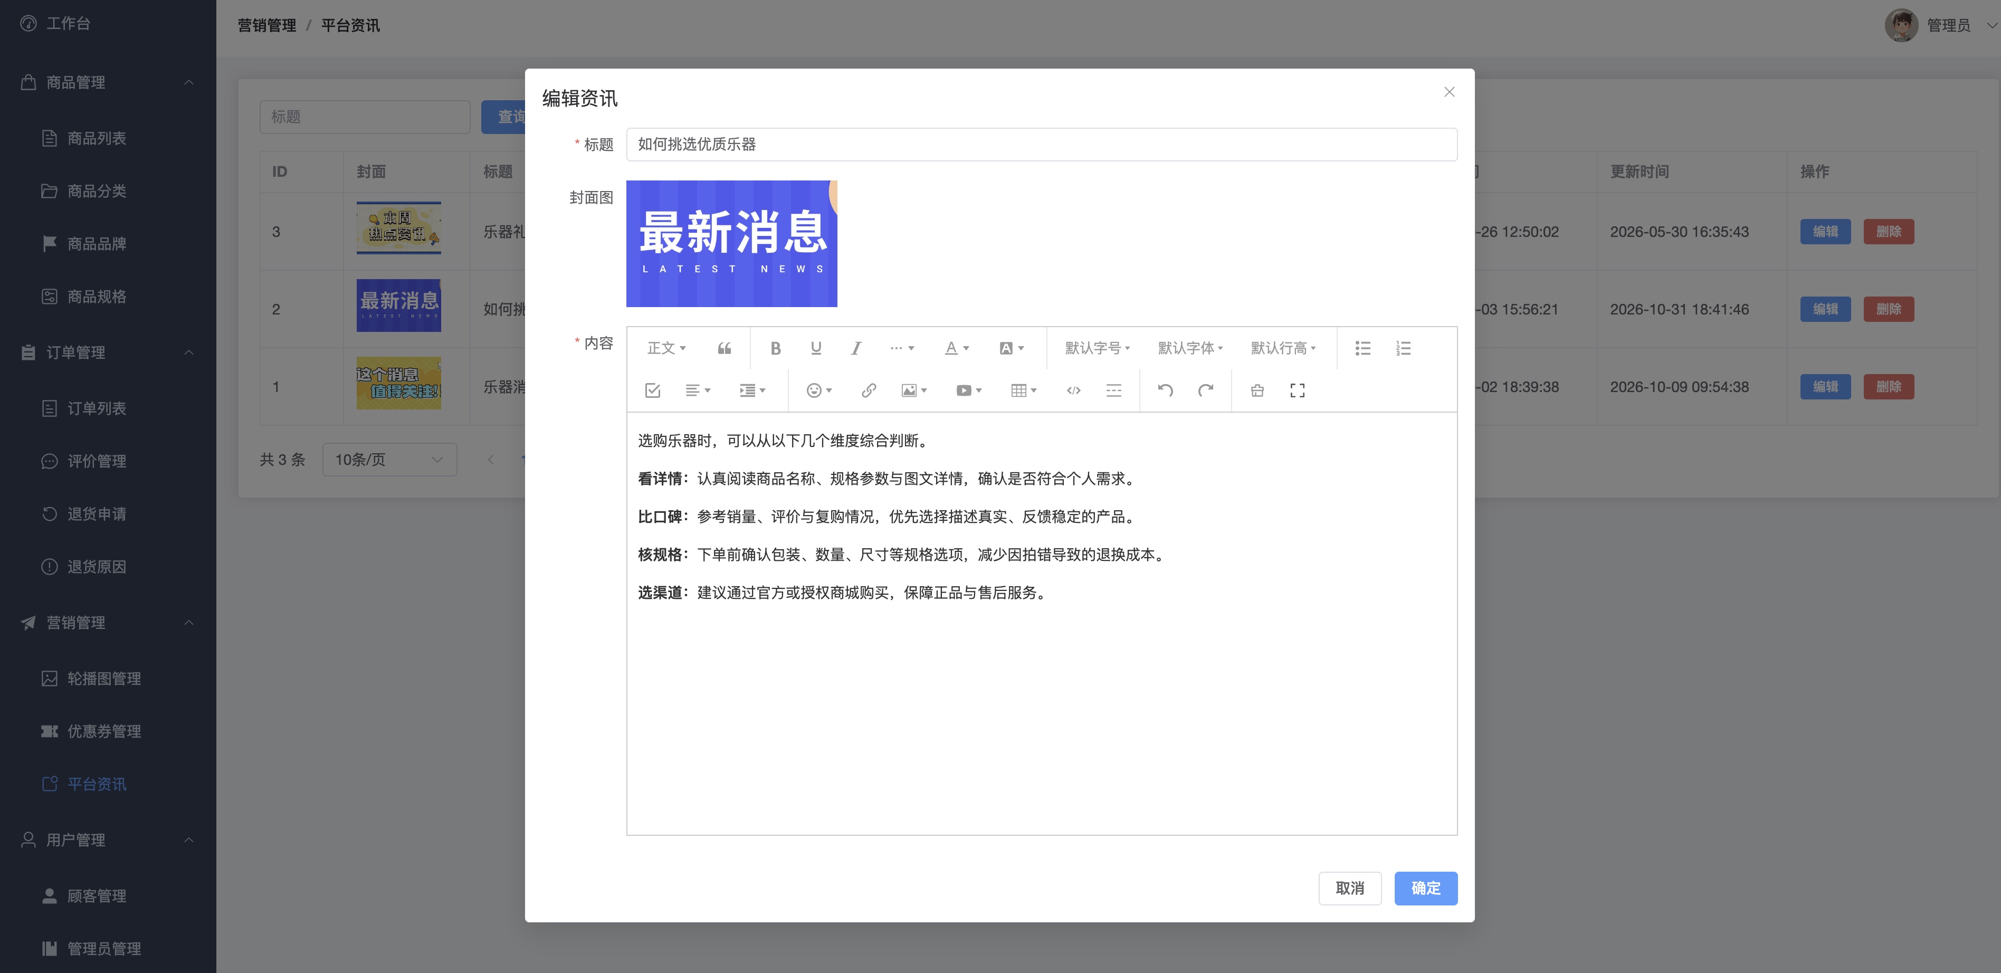This screenshot has height=973, width=2001.
Task: Insert a horizontal divider line
Action: pyautogui.click(x=1114, y=390)
